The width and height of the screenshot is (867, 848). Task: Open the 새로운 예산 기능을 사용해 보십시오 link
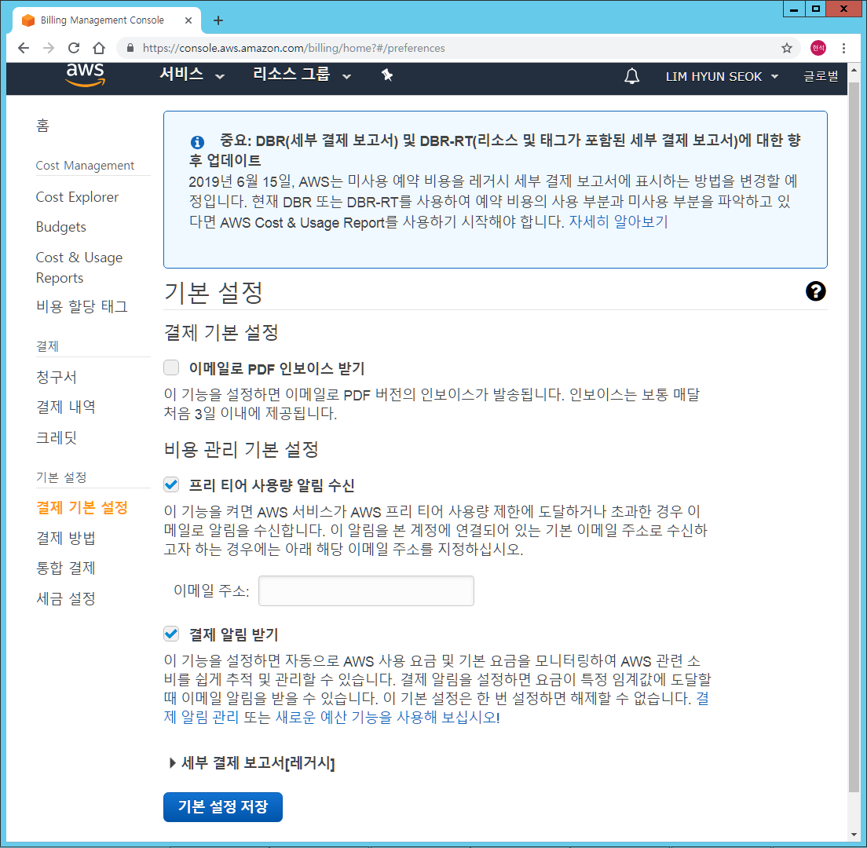[388, 717]
